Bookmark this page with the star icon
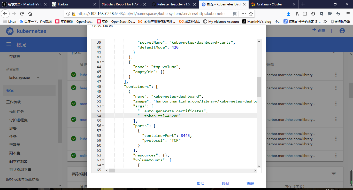Screen dimensions: 353x190 click(x=251, y=14)
